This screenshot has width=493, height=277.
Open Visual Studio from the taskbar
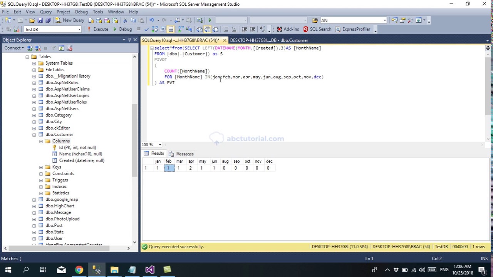point(150,270)
